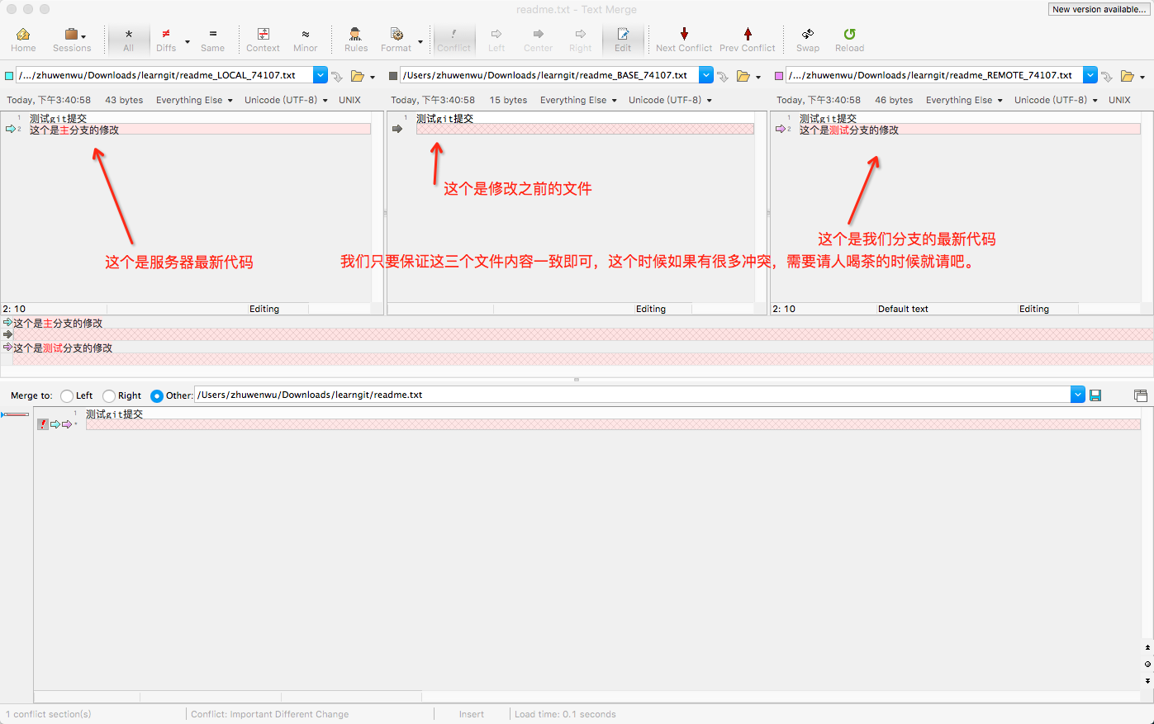Image resolution: width=1154 pixels, height=724 pixels.
Task: Show only Same lines
Action: [x=212, y=39]
